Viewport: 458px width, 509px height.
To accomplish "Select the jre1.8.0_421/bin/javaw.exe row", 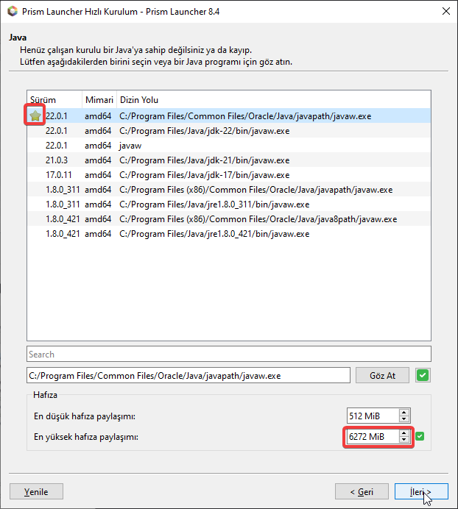I will click(x=229, y=233).
